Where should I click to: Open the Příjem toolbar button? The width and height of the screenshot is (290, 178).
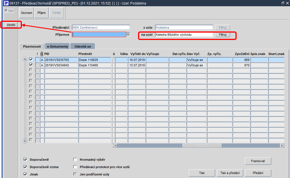tap(41, 13)
